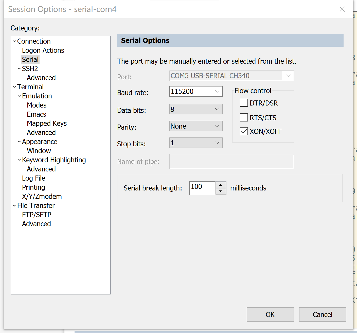Select Mapped Keys in category tree

pos(47,123)
